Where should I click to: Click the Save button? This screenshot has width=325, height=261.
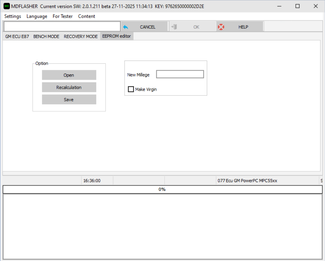tap(69, 99)
